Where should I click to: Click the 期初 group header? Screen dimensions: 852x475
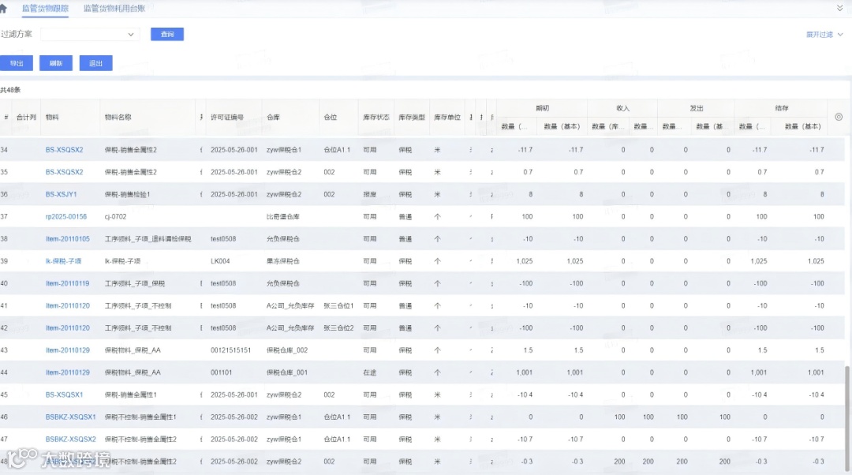[542, 108]
